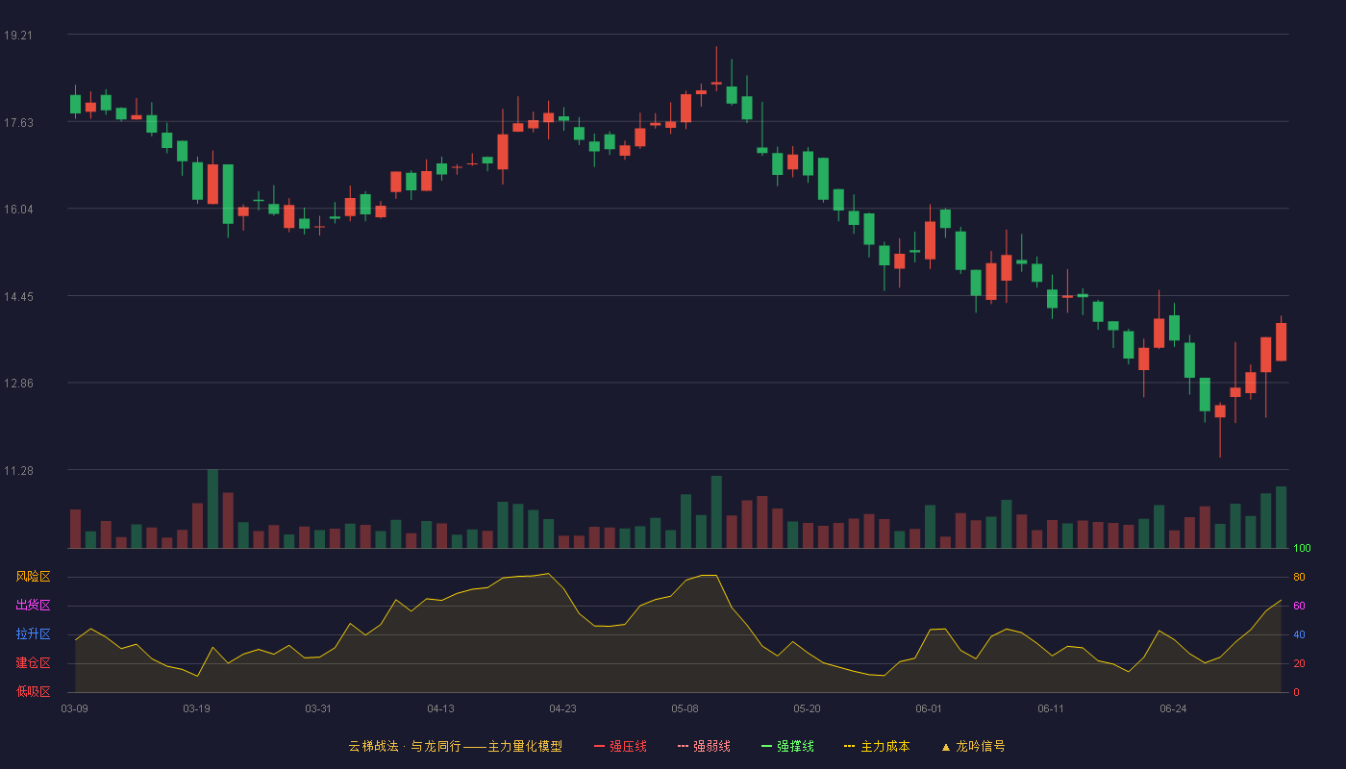Select the 06-24 date label on axis
Viewport: 1346px width, 769px height.
(x=1173, y=708)
